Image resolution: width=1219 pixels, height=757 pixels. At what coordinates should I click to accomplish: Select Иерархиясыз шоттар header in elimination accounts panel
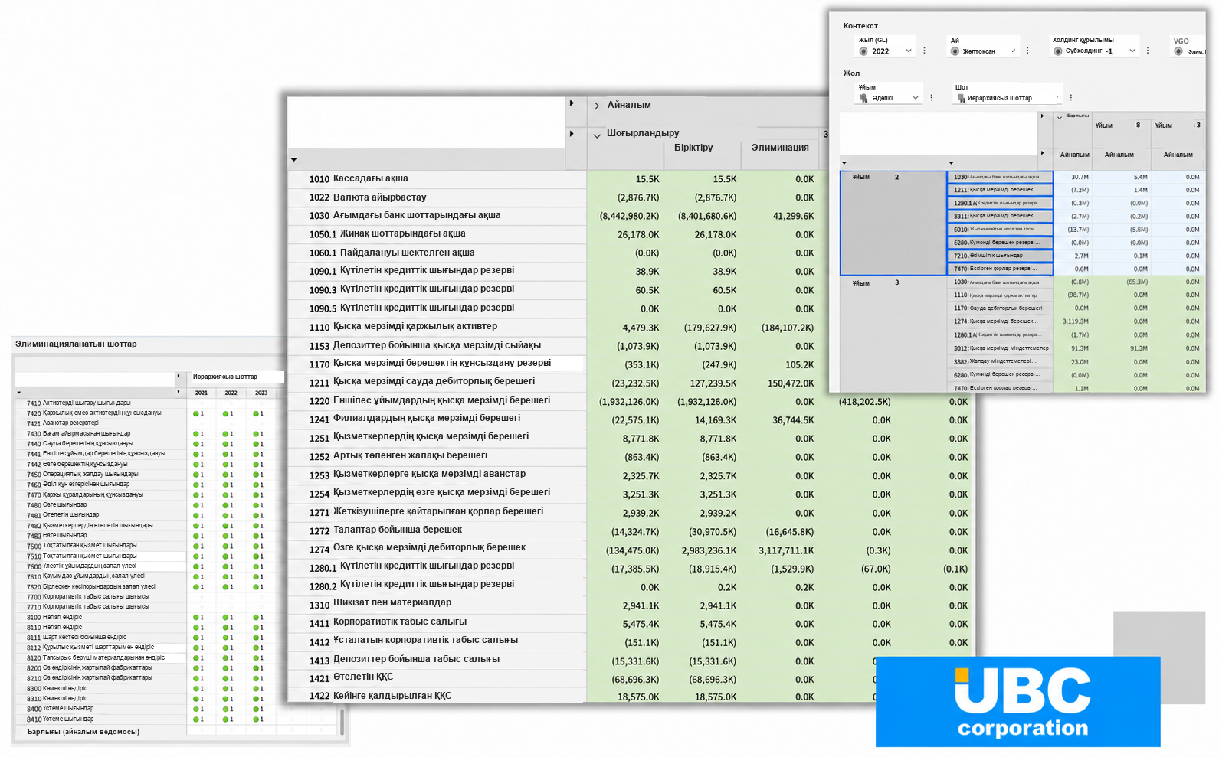(x=225, y=377)
